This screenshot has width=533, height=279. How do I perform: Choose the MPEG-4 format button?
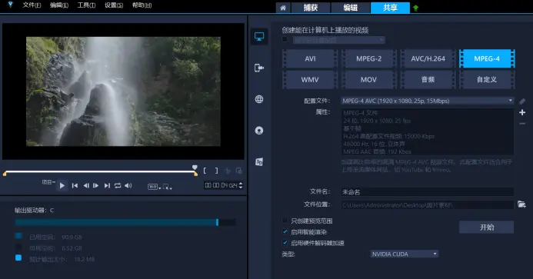pyautogui.click(x=487, y=58)
